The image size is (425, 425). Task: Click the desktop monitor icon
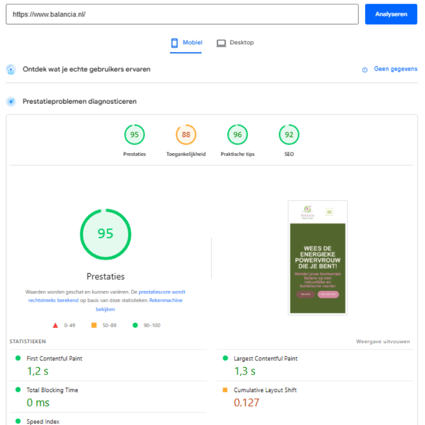click(221, 43)
